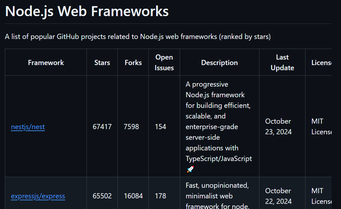Select the 16084 forks value
The image size is (341, 209).
coord(133,196)
